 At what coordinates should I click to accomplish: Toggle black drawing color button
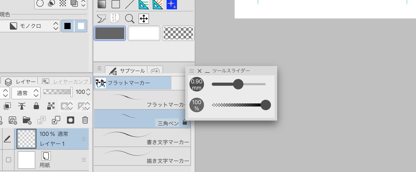pos(68,26)
